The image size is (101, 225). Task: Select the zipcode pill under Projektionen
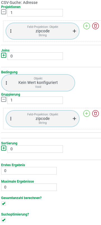[x=43, y=31]
